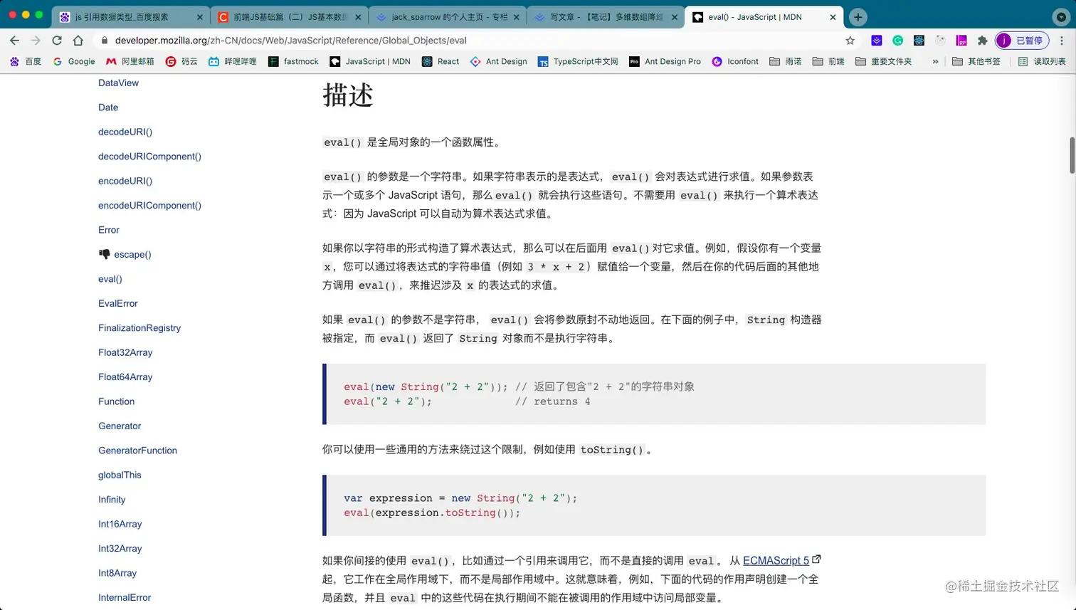The image size is (1076, 610).
Task: Open the 读取列表 reading list
Action: pos(1043,62)
